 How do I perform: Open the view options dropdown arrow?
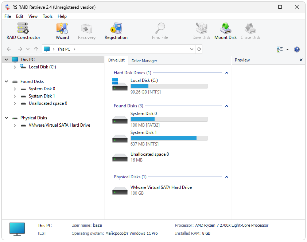pos(287,49)
